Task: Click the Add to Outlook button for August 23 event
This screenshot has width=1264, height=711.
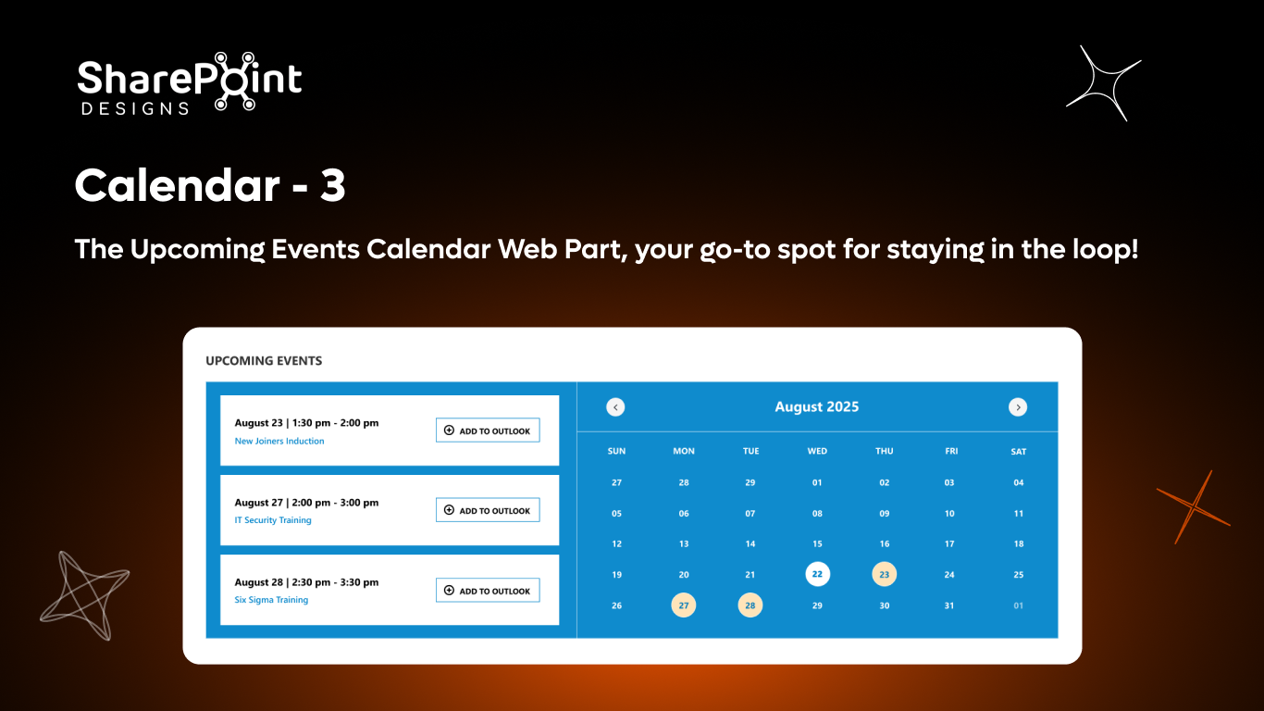Action: pyautogui.click(x=488, y=430)
